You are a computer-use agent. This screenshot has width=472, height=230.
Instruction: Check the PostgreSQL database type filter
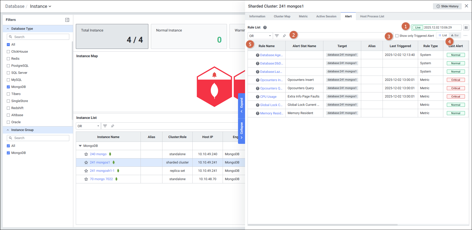click(8, 66)
